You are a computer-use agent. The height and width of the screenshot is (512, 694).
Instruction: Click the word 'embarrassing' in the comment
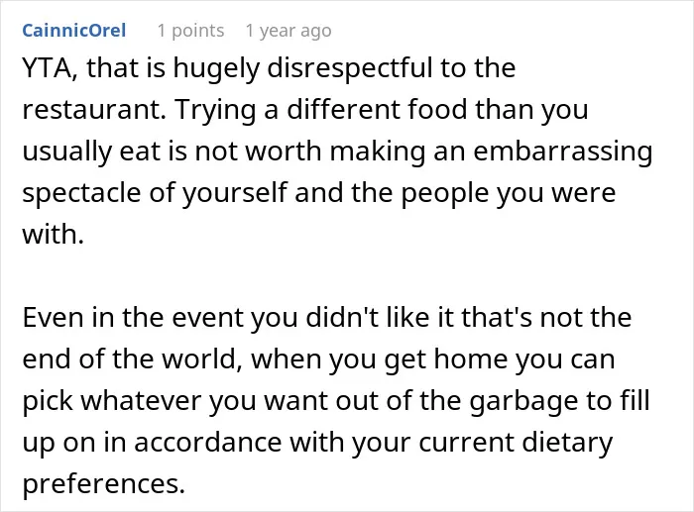563,152
